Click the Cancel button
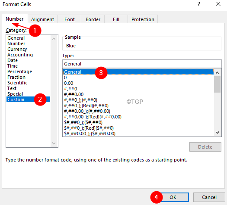The width and height of the screenshot is (227, 205). tap(209, 197)
